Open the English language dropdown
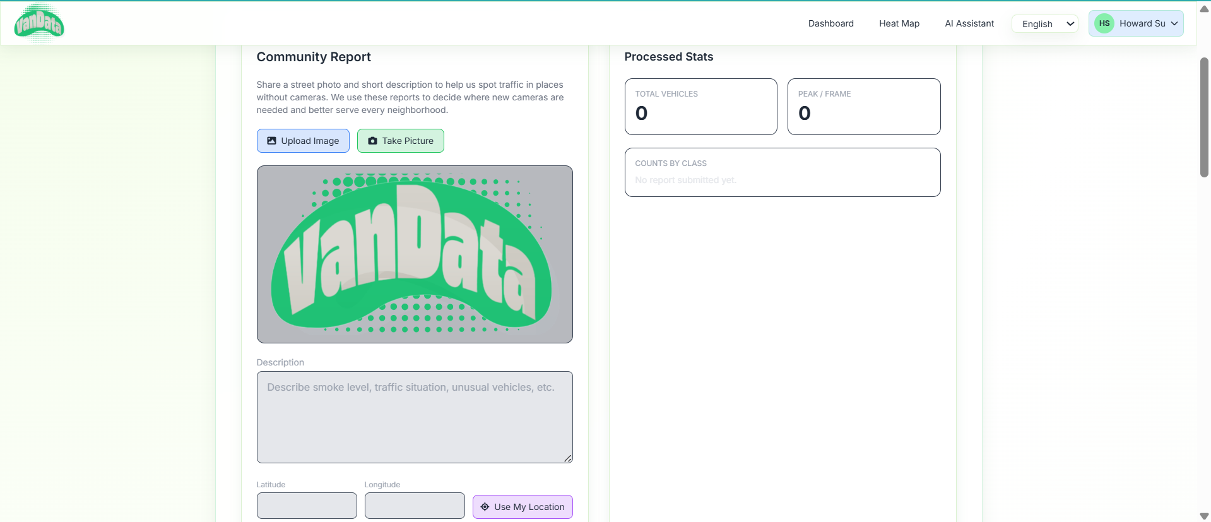 (x=1045, y=24)
